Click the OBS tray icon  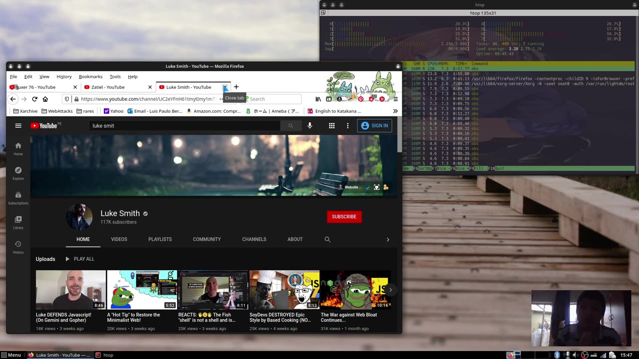(x=585, y=355)
